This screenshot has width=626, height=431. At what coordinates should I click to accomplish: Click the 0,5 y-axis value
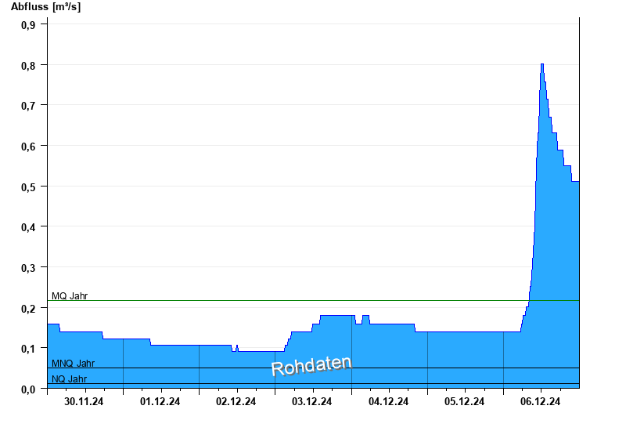coord(28,187)
